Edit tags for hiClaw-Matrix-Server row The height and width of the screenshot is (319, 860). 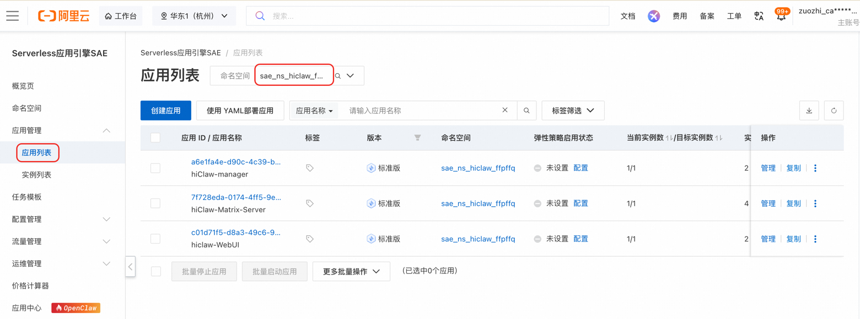310,204
